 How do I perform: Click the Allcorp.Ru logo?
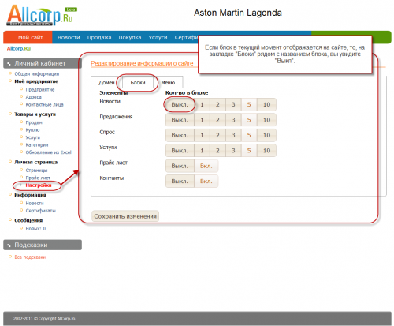point(42,15)
